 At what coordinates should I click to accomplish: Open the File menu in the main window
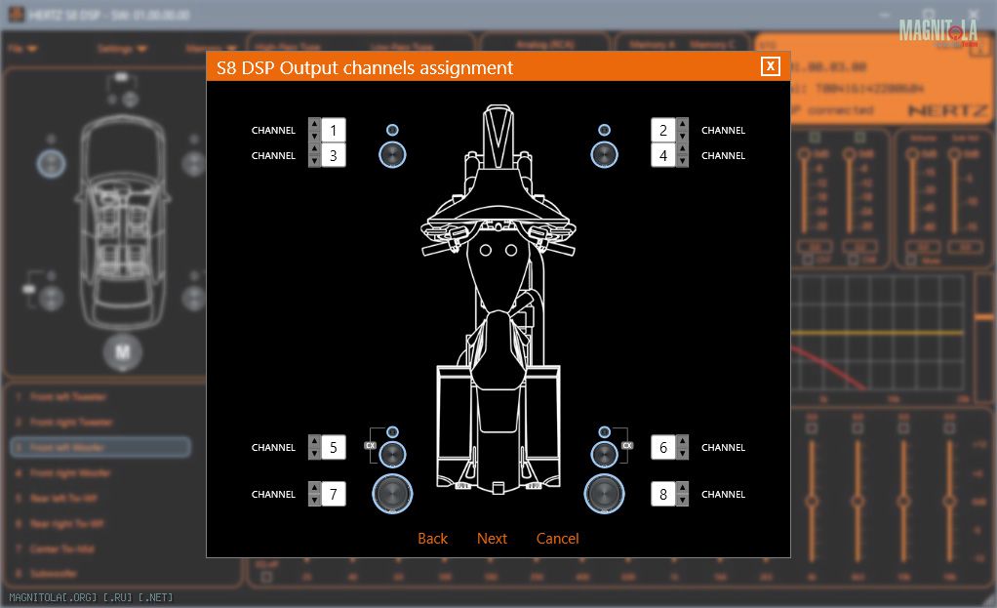click(22, 49)
